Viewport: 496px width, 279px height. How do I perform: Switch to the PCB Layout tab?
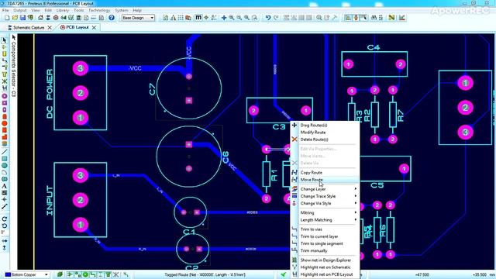pos(77,28)
